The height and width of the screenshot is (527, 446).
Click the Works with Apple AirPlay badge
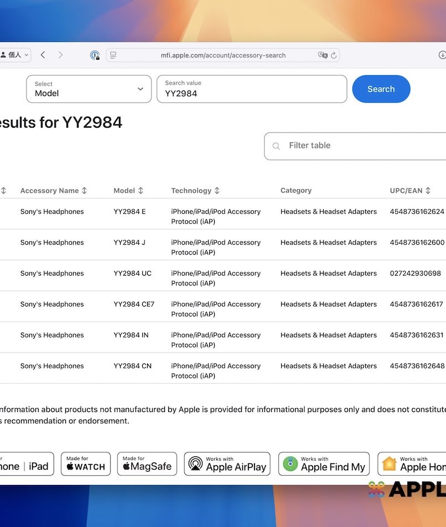pos(227,463)
